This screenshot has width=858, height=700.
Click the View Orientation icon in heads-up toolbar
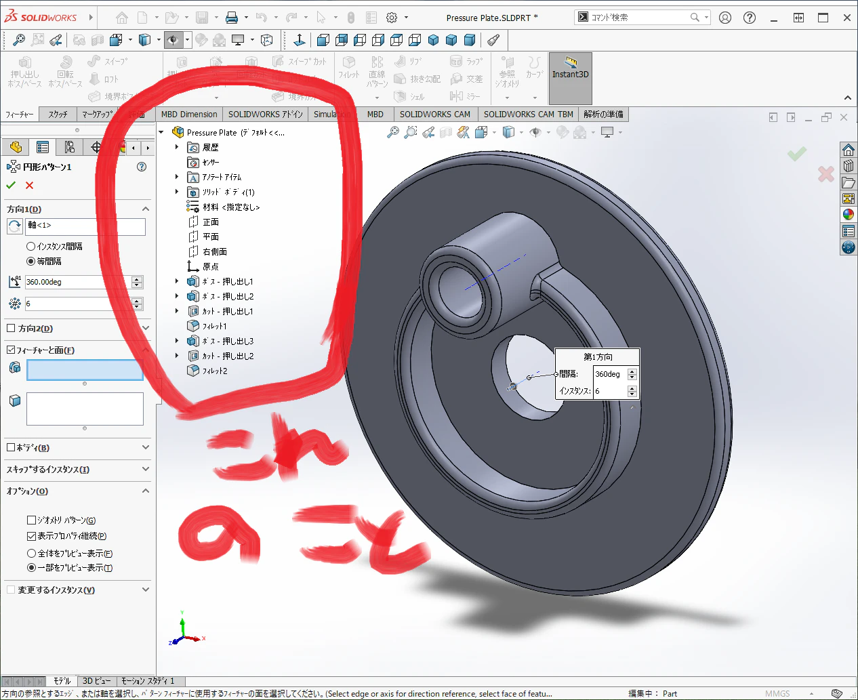(481, 133)
